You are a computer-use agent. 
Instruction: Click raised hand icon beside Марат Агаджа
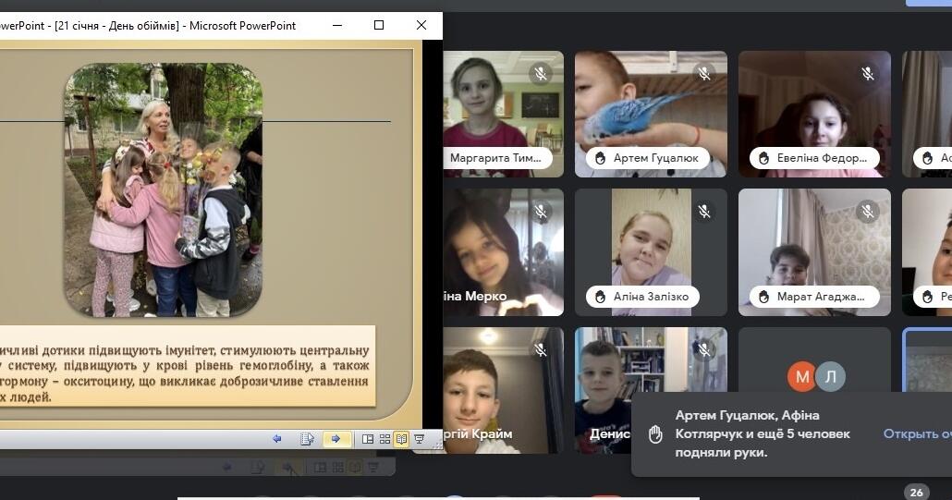(x=763, y=297)
